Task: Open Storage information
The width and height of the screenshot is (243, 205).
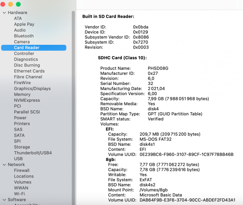Action: (x=22, y=147)
